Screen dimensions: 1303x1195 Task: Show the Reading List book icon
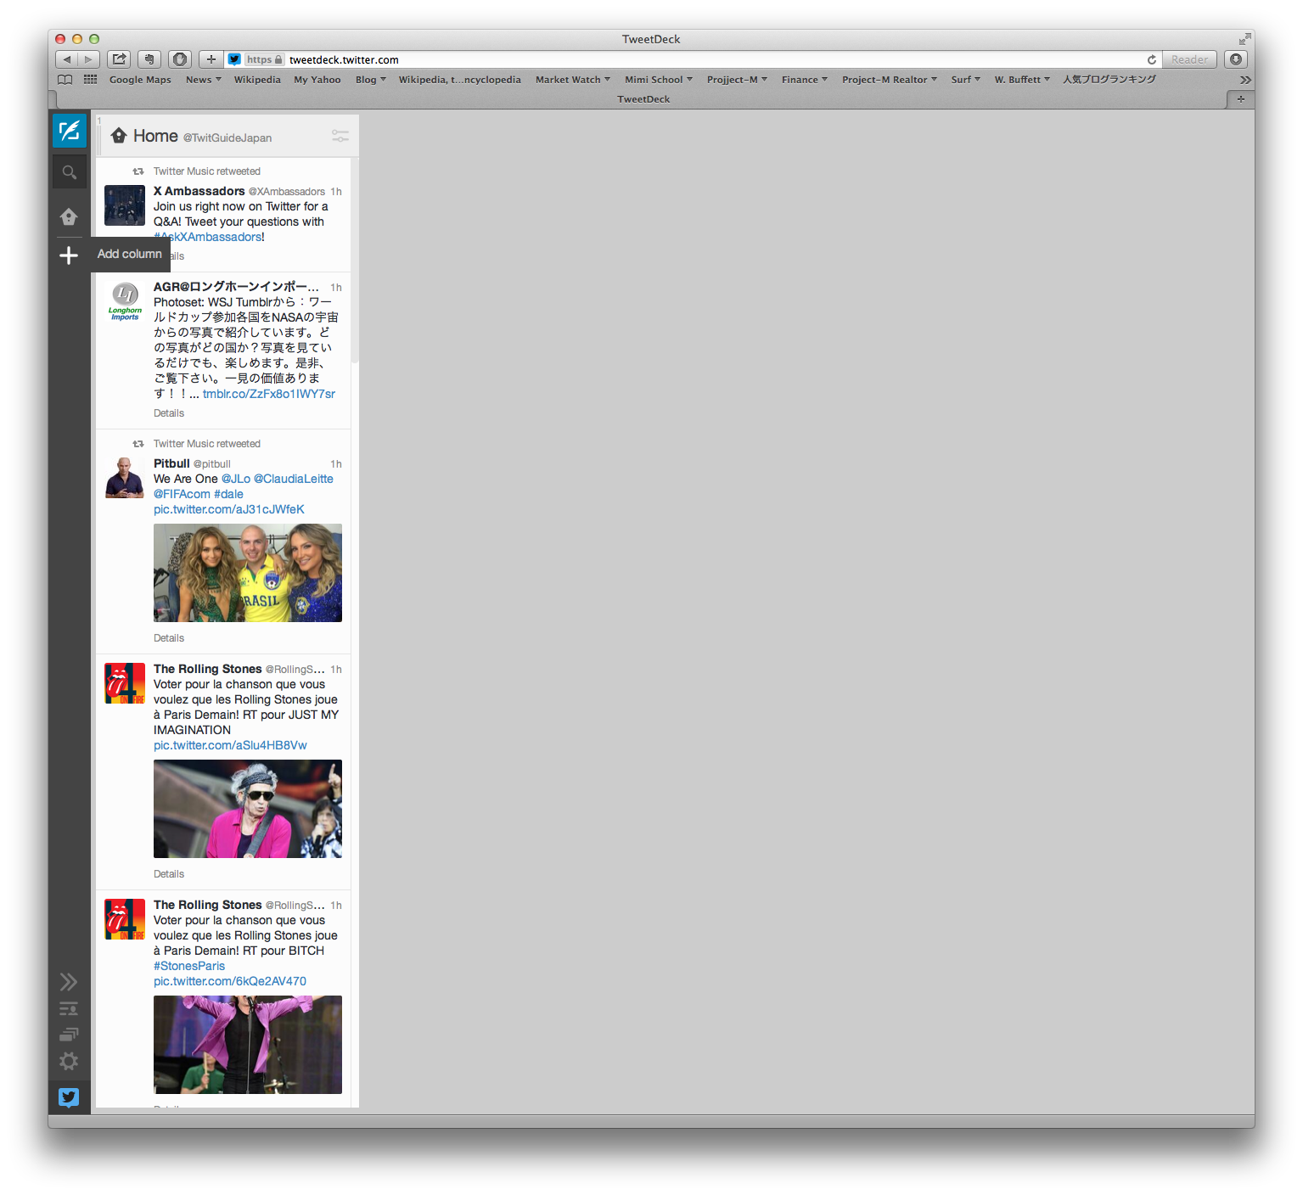(x=65, y=80)
